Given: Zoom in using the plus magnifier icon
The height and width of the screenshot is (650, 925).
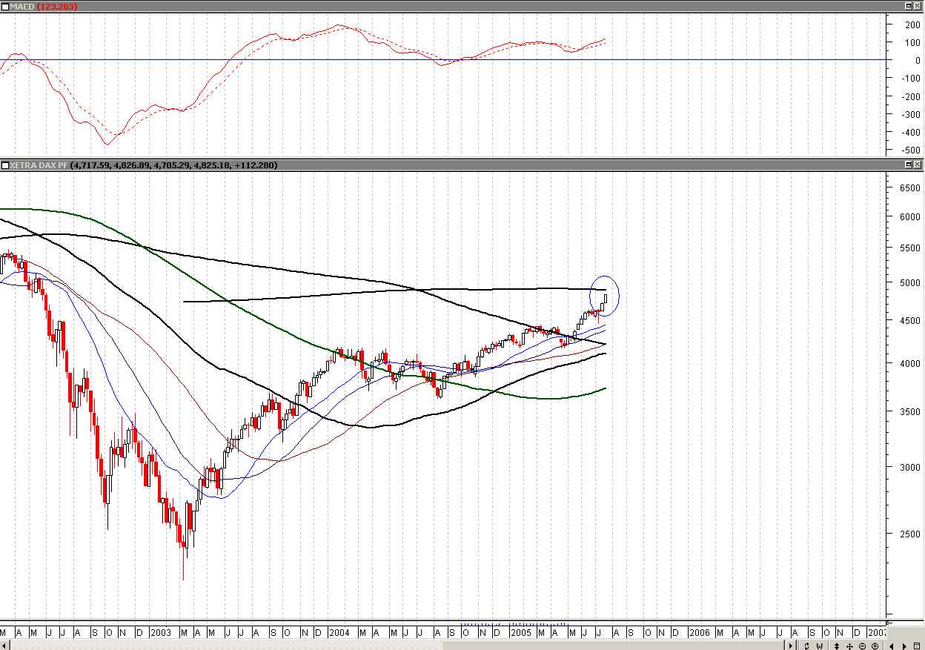Looking at the screenshot, I should [x=875, y=646].
